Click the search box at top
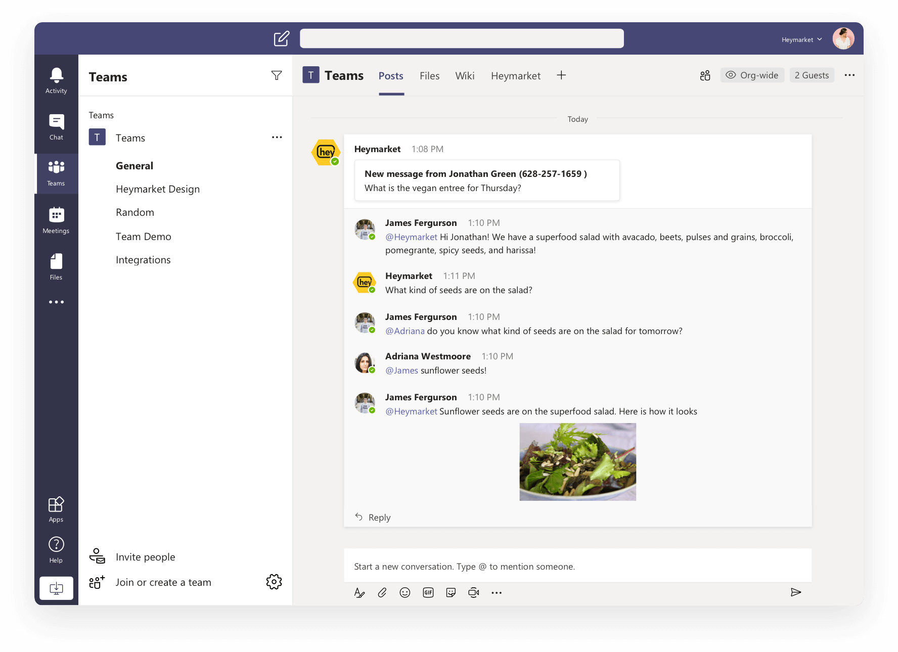Screen dimensions: 898x652 pos(462,38)
